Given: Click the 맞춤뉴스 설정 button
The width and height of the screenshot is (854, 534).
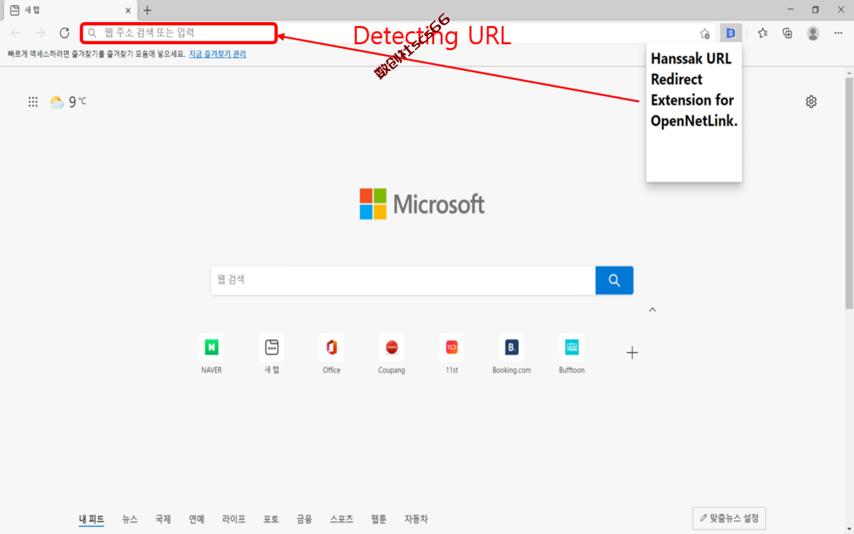Looking at the screenshot, I should click(x=729, y=518).
